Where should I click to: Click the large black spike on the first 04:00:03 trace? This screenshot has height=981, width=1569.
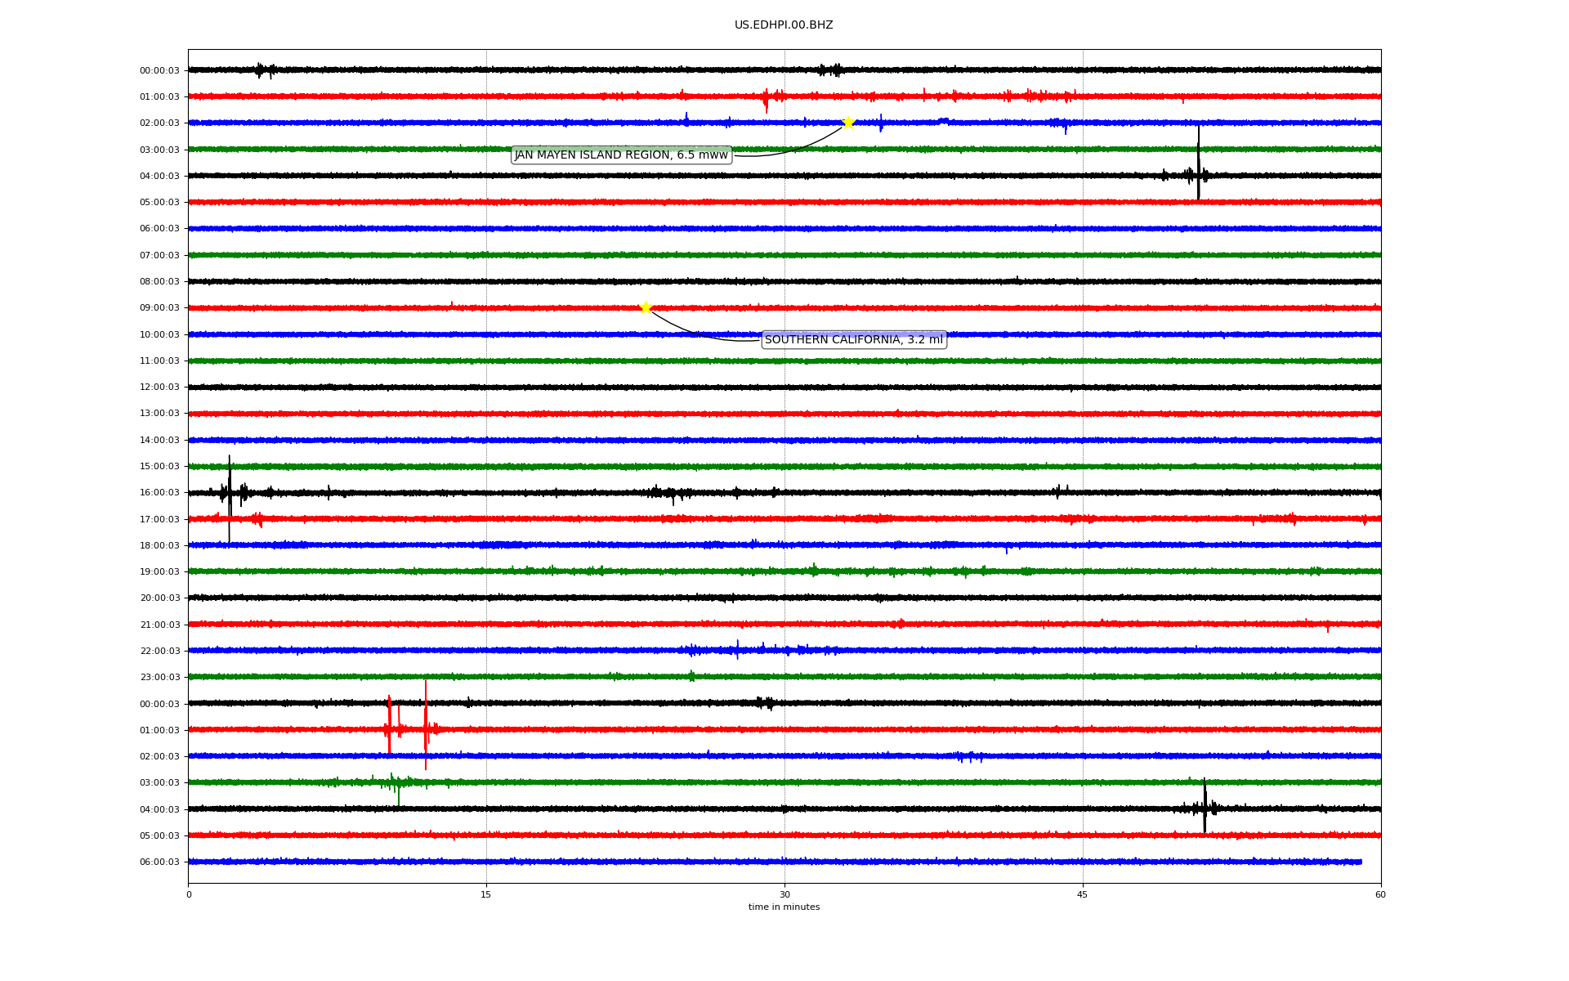(1199, 163)
